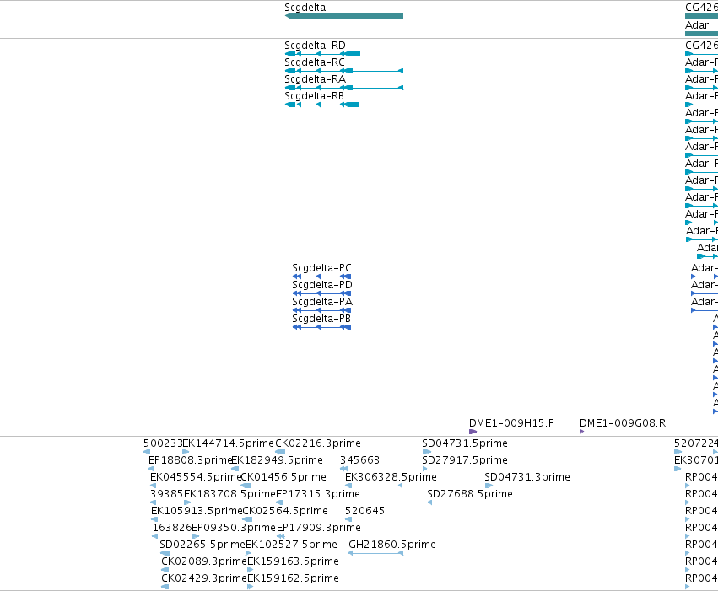Click the EK144714.5prime label
The image size is (718, 591).
pos(228,443)
